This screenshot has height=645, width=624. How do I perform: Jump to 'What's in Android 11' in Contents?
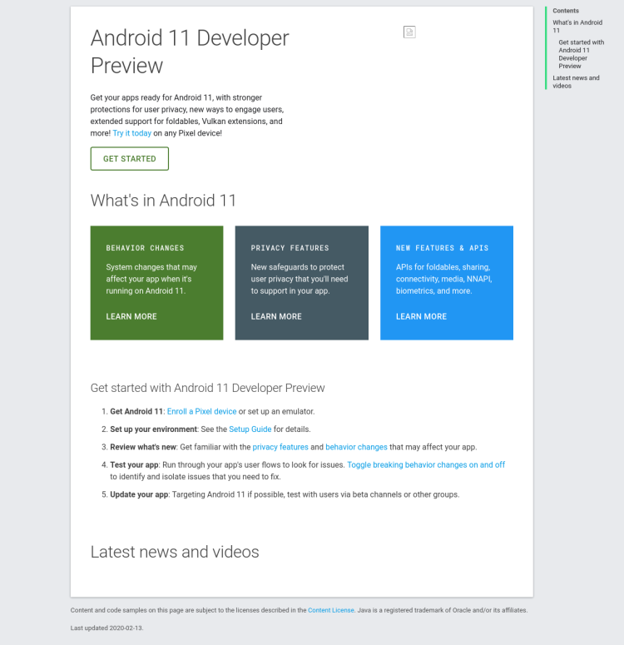(577, 27)
